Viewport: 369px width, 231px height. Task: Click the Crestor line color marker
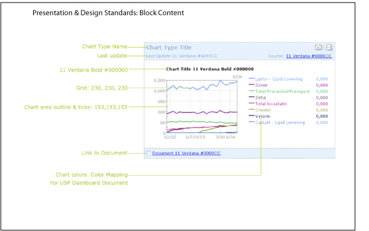point(251,109)
